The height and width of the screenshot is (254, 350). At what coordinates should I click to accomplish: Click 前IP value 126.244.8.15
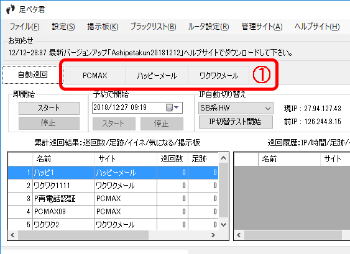click(x=323, y=122)
